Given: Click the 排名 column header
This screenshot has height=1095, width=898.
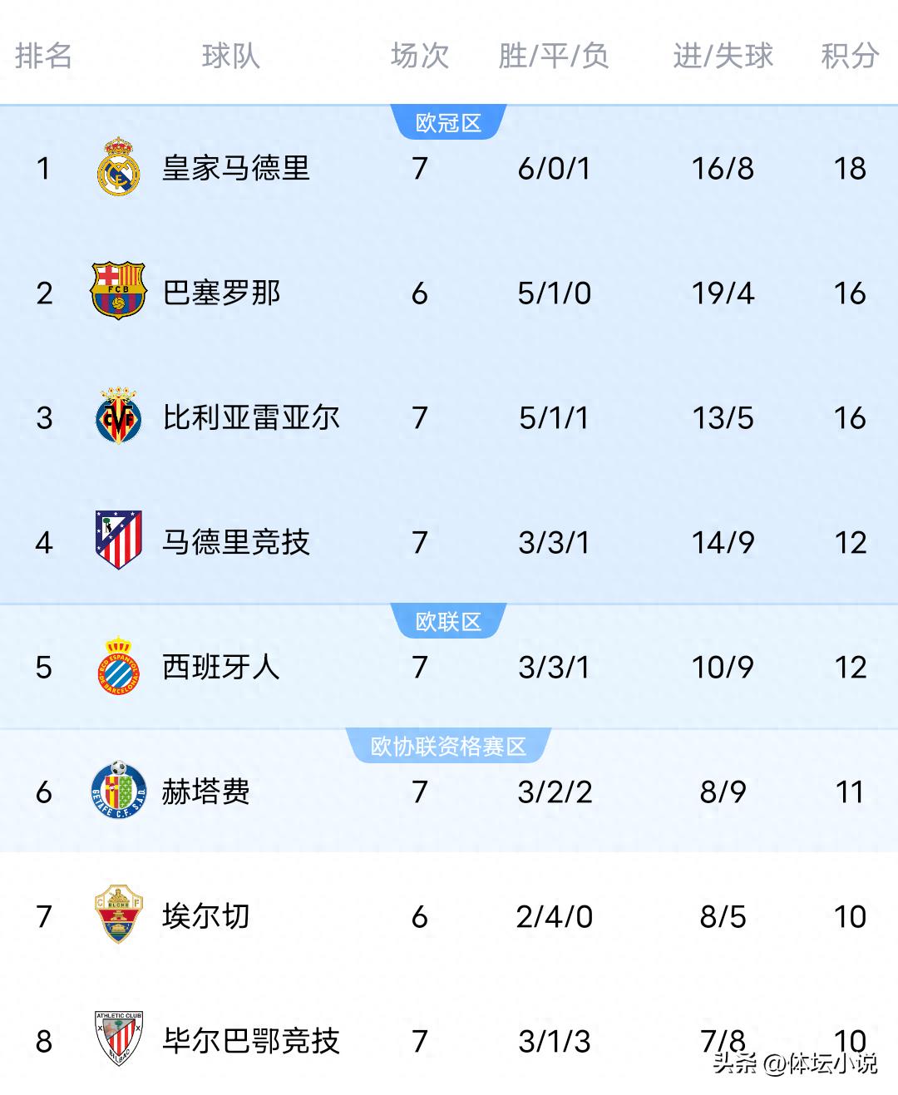Looking at the screenshot, I should [x=43, y=56].
